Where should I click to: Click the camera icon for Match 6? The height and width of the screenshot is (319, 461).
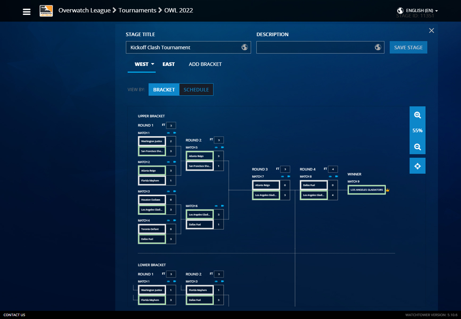(222, 206)
